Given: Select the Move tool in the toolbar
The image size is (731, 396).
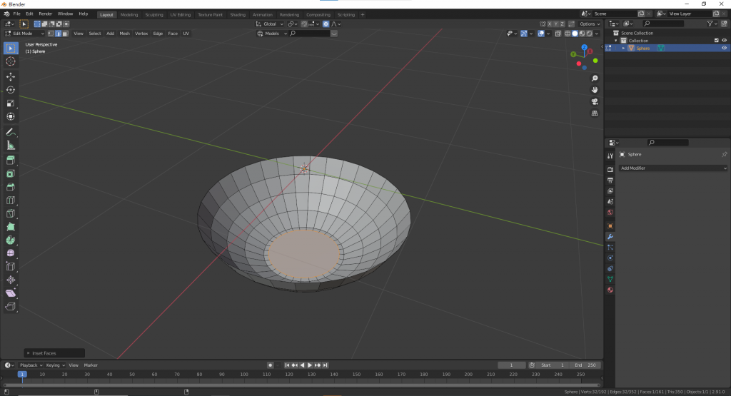Looking at the screenshot, I should (11, 76).
